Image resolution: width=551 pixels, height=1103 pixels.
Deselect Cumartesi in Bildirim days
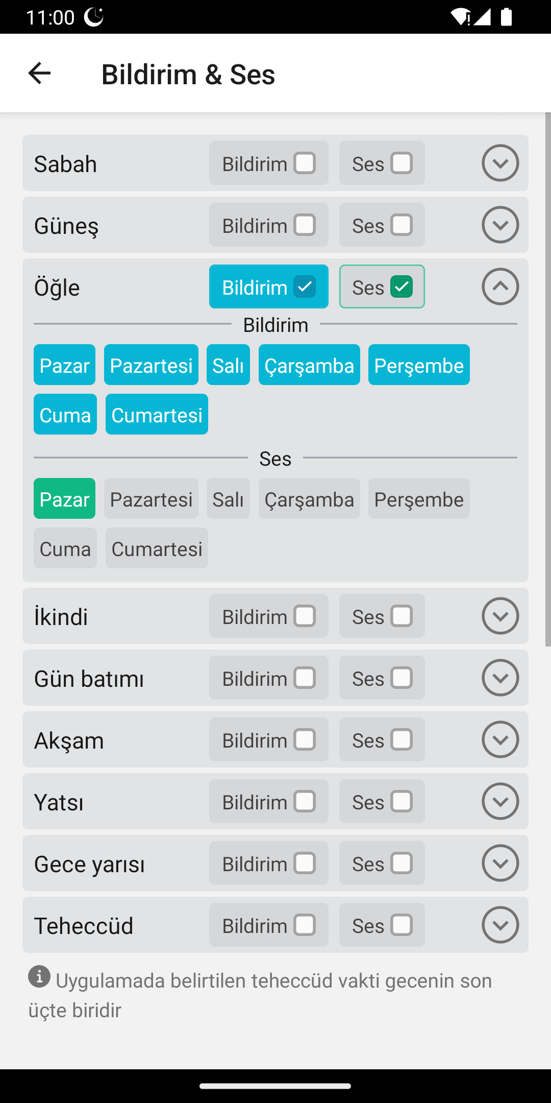157,415
